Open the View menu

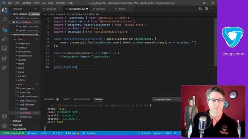click(x=37, y=3)
